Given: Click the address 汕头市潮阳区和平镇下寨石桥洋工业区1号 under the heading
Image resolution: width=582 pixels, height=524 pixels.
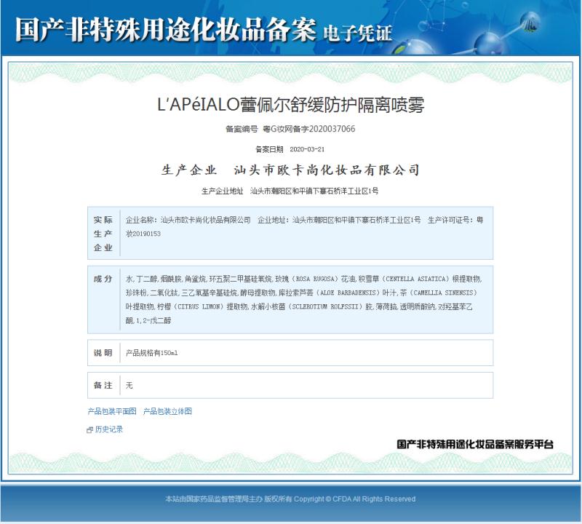Looking at the screenshot, I should pos(314,191).
